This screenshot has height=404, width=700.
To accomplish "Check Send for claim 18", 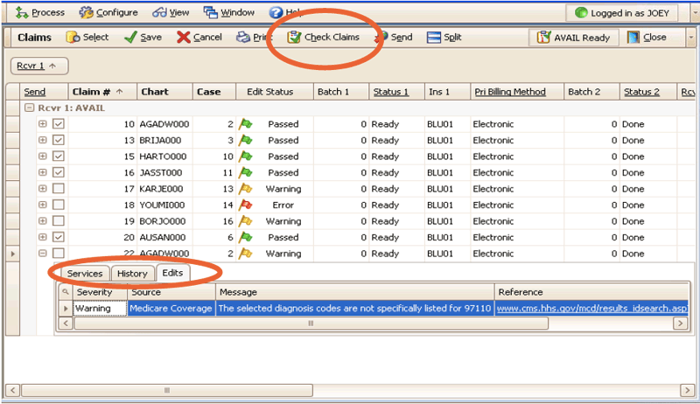I will [59, 205].
